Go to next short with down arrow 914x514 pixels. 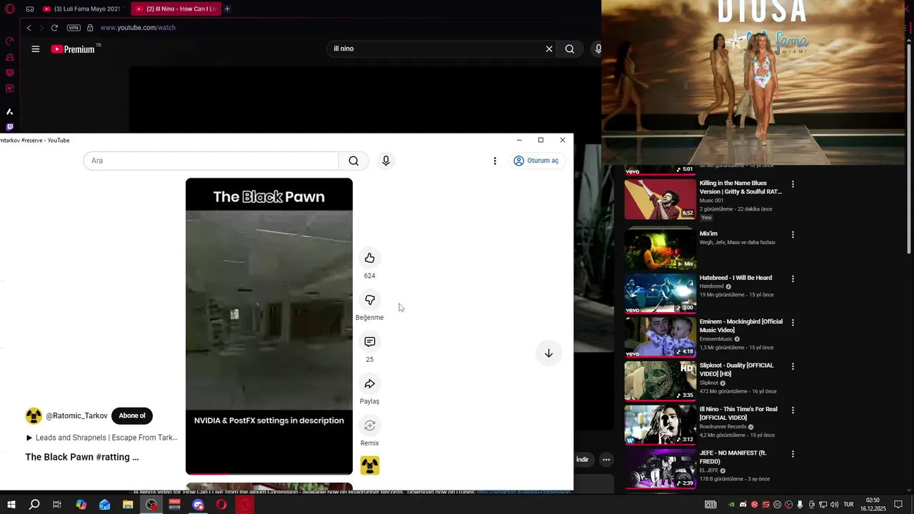coord(548,353)
